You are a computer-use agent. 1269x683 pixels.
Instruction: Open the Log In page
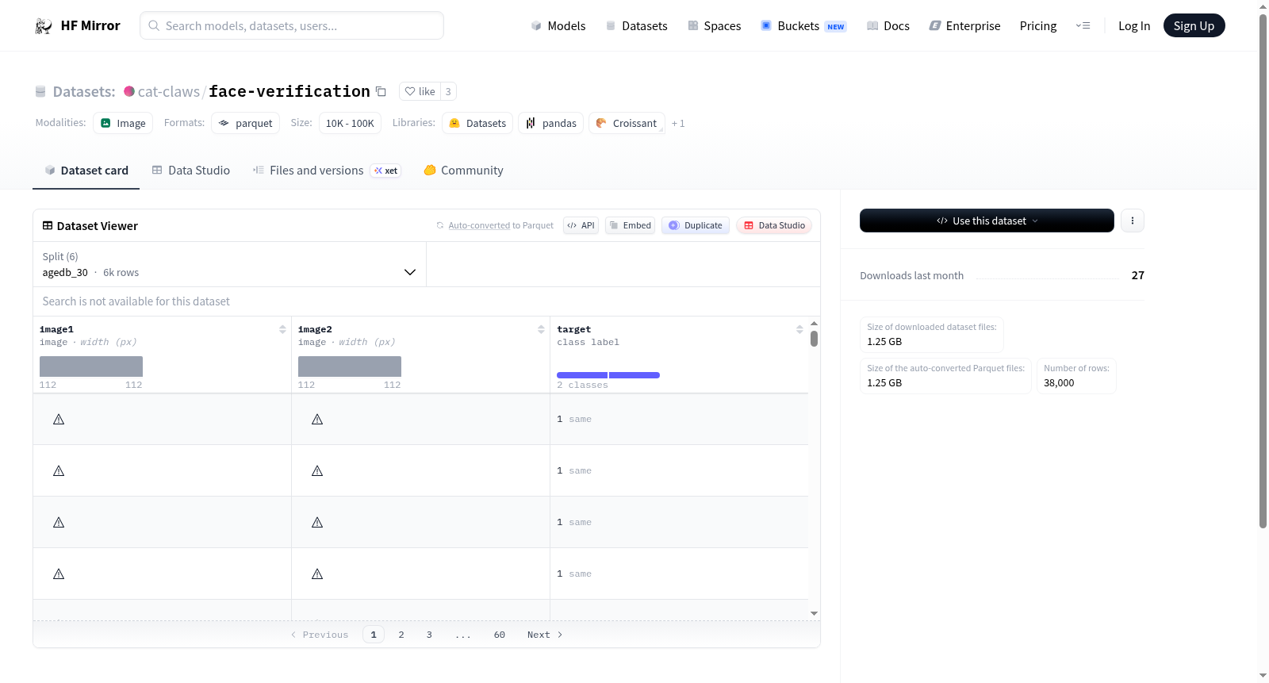click(x=1134, y=25)
